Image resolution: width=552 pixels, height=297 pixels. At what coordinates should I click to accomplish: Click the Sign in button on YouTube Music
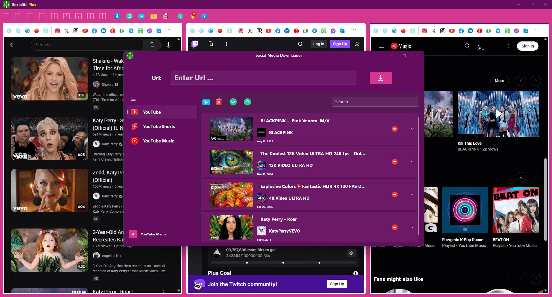tap(528, 46)
